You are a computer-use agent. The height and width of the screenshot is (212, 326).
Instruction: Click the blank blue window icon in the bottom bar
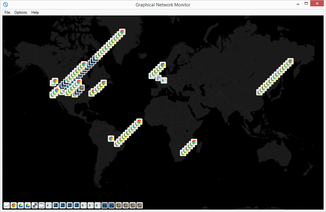(x=42, y=206)
